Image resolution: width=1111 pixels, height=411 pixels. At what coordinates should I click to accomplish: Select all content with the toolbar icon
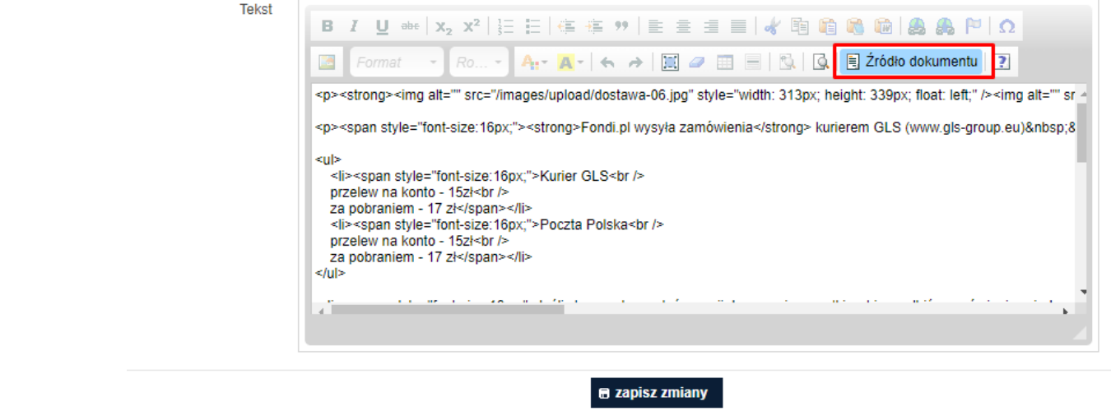click(670, 62)
